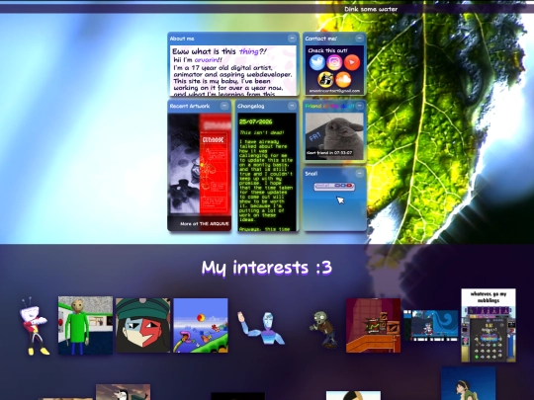Click the 'Check this out!' contact heading
The width and height of the screenshot is (534, 400).
[327, 50]
